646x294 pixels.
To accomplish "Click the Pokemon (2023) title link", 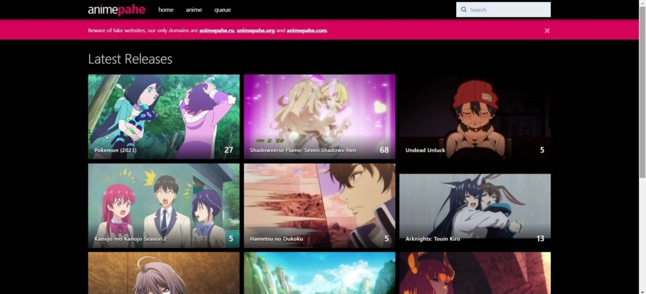I will tap(115, 150).
